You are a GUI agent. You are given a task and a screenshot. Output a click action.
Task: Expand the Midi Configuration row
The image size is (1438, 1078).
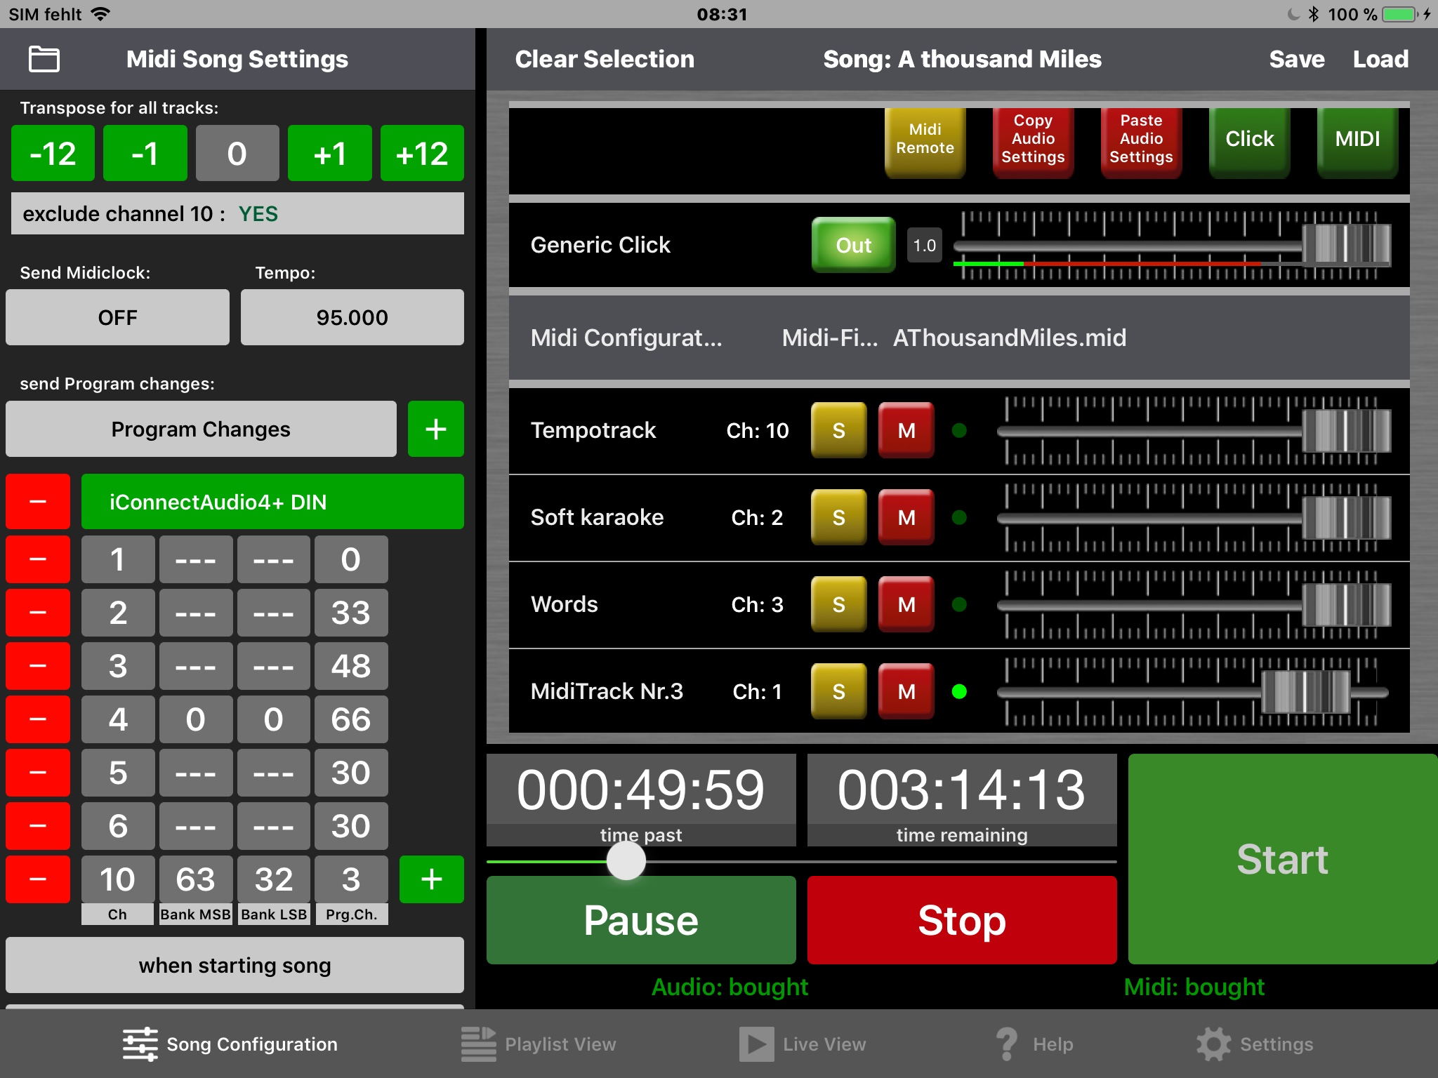[626, 338]
